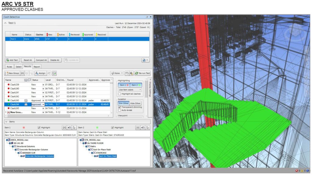Open the Report tab
The image size is (312, 175).
tap(37, 67)
